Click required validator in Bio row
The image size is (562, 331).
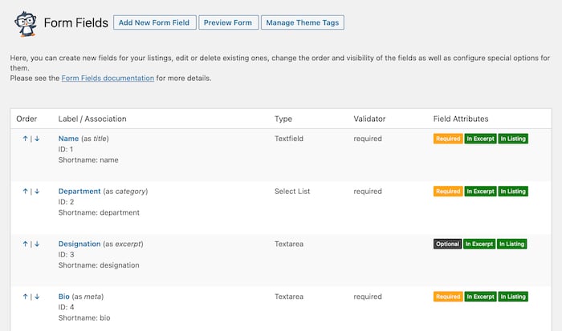368,297
